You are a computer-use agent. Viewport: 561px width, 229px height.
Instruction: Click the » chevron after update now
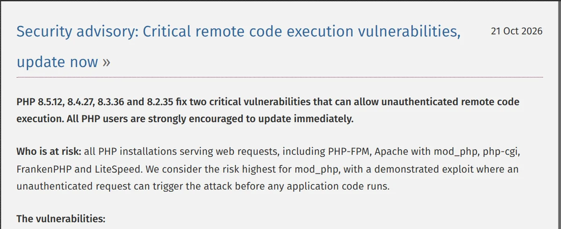click(x=106, y=62)
